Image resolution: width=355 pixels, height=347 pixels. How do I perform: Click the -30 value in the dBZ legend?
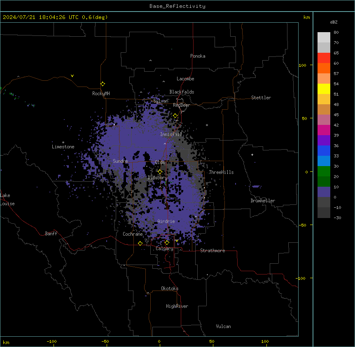338,218
